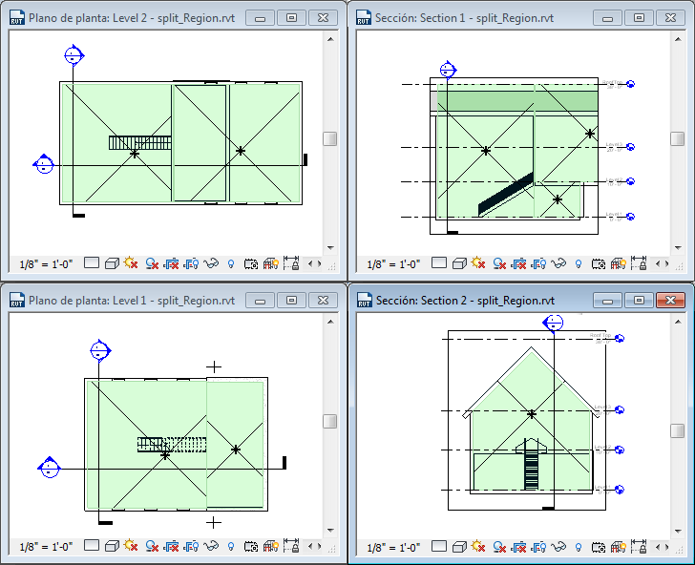This screenshot has width=695, height=565.
Task: Open Temporary View Properties in Section 2 view
Action: click(x=599, y=547)
